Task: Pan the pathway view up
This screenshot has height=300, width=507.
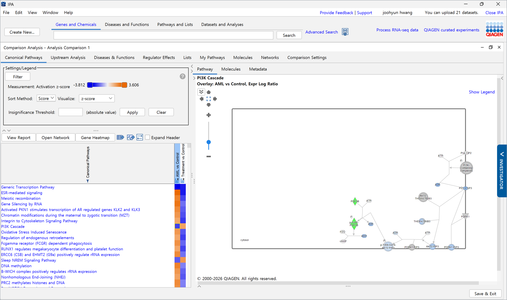Action: pos(209,92)
